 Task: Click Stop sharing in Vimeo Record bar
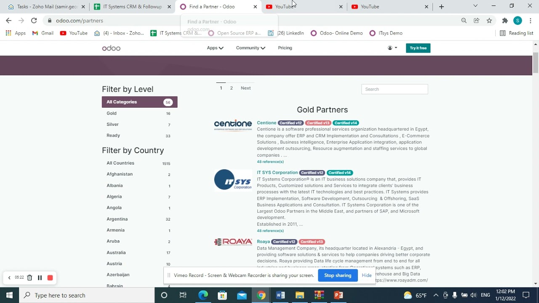point(338,275)
